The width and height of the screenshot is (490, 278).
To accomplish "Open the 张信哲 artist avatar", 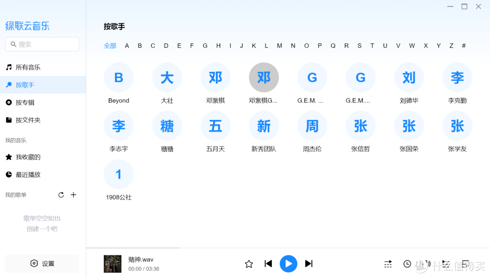I will point(361,126).
